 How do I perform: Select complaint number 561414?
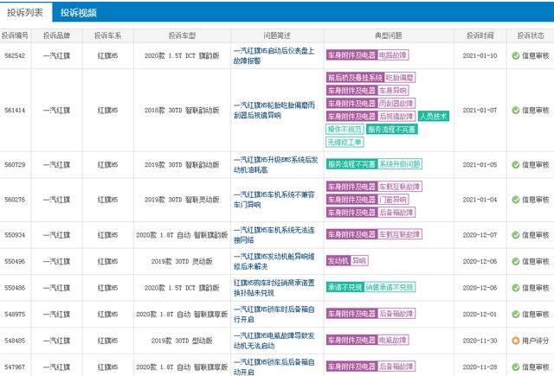click(x=15, y=111)
